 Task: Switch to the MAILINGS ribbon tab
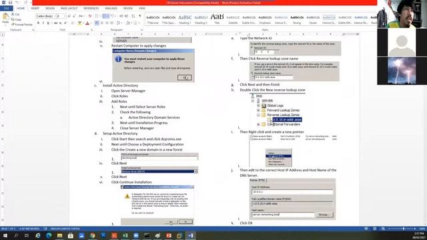coord(111,9)
